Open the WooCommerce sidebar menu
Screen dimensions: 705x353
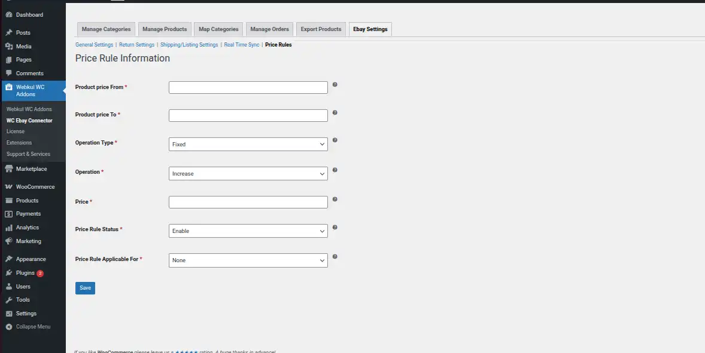35,187
